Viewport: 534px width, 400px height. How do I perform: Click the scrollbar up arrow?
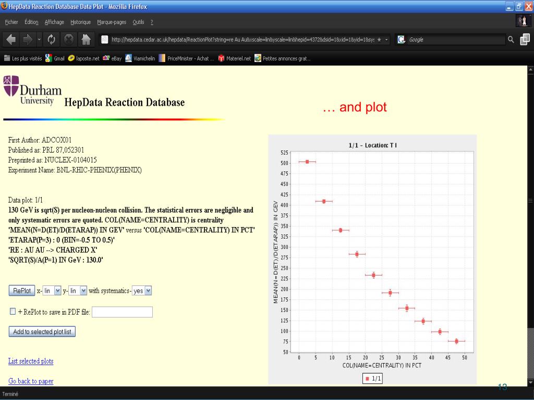[530, 70]
